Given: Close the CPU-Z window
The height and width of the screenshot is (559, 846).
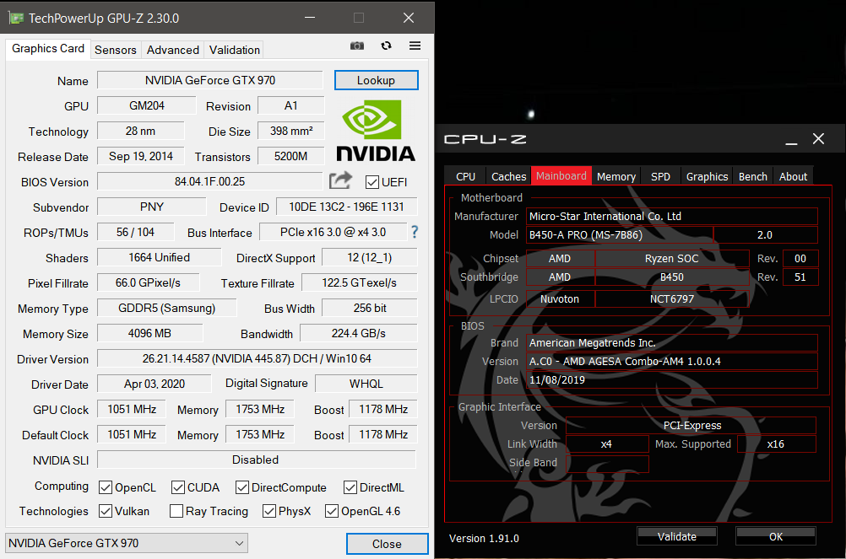Looking at the screenshot, I should click(818, 139).
